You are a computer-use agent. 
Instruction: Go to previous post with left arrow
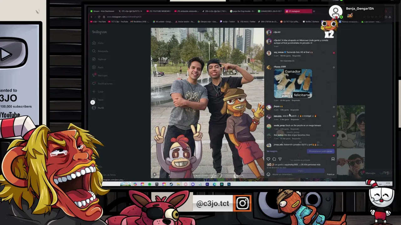(92, 102)
